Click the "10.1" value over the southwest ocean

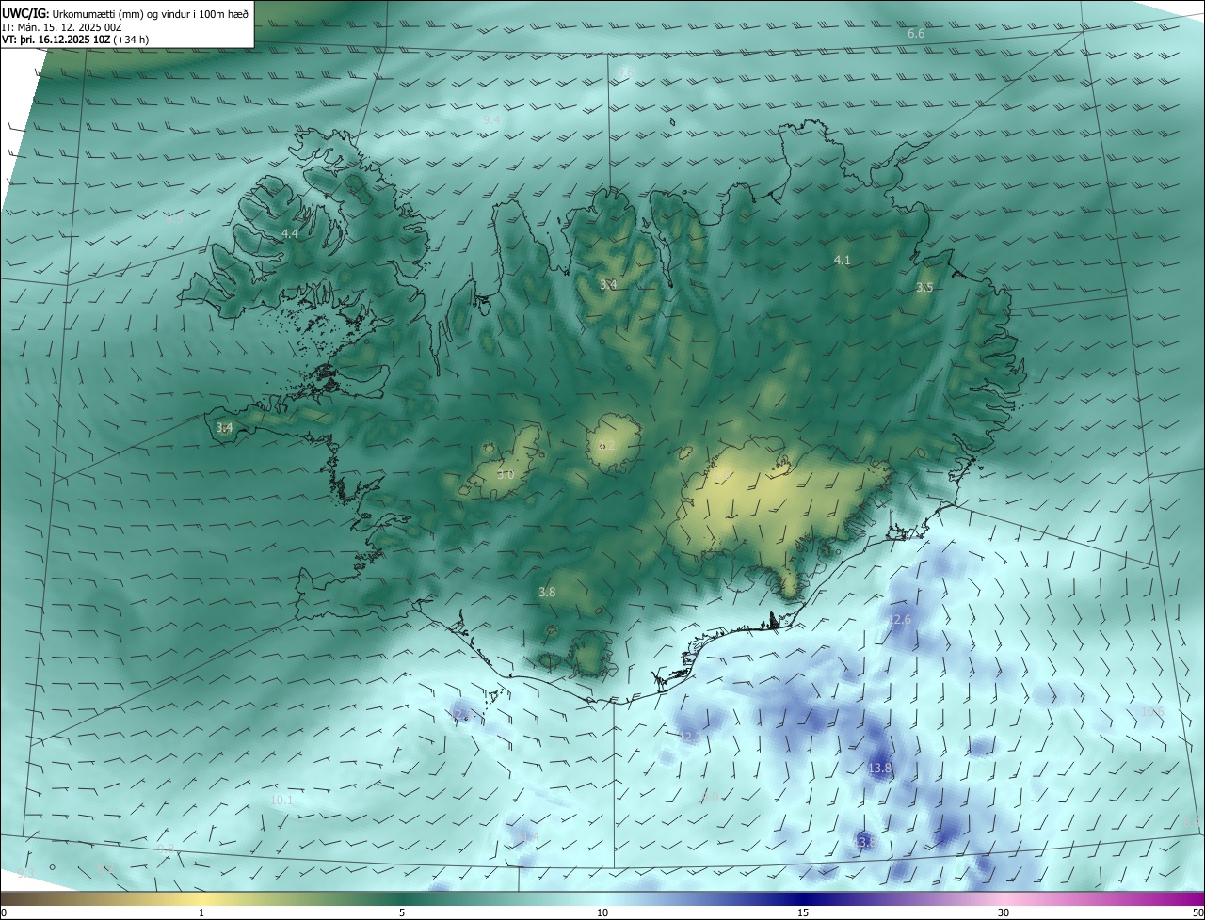pos(281,800)
